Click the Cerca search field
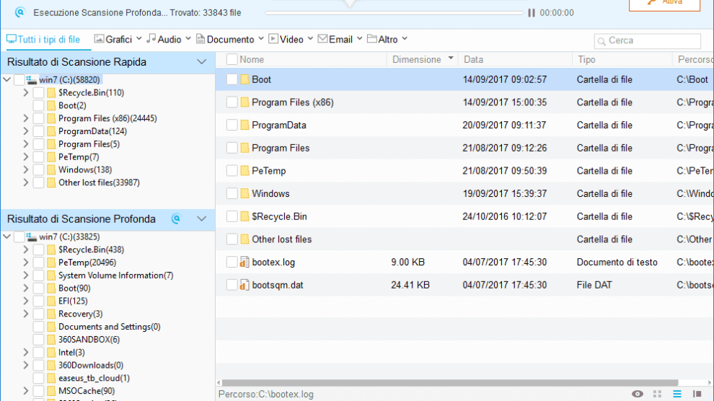The height and width of the screenshot is (401, 714). click(x=648, y=40)
